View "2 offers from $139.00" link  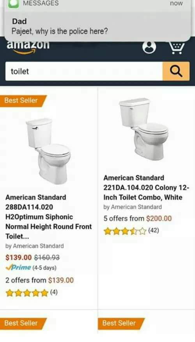coord(39,280)
